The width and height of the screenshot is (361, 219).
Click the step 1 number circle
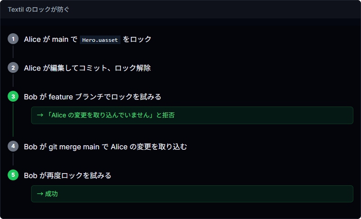pyautogui.click(x=13, y=39)
